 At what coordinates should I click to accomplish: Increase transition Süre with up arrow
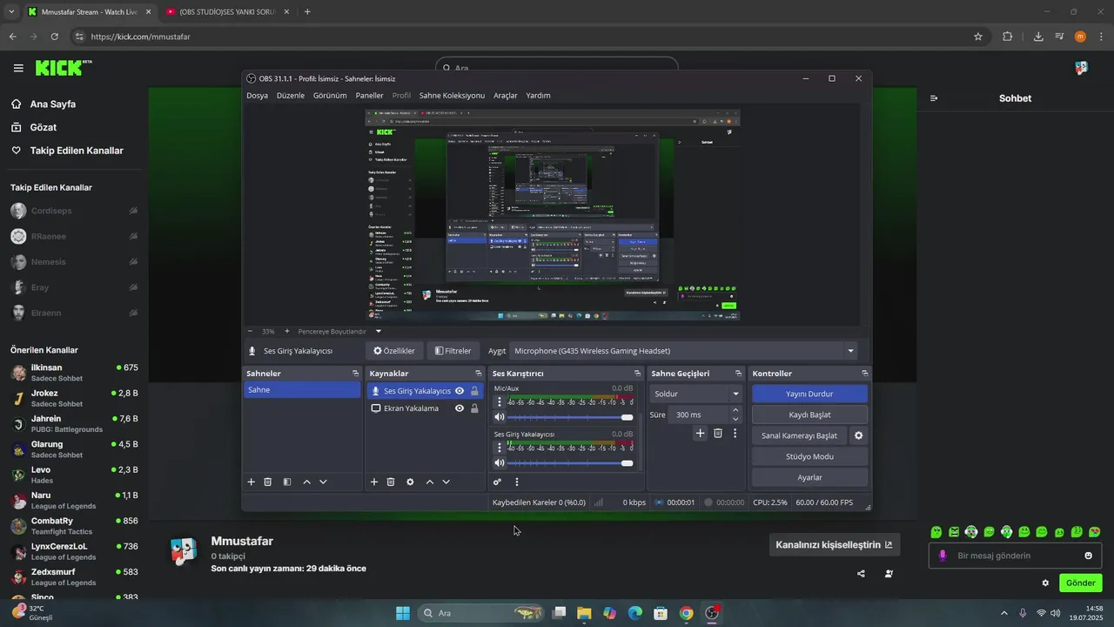point(735,410)
